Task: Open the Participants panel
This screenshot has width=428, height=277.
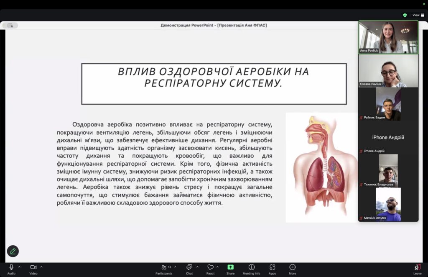Action: [164, 269]
